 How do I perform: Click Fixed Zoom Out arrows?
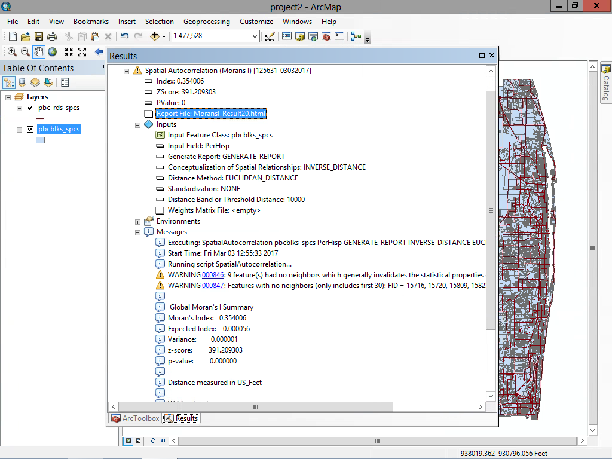coord(82,52)
